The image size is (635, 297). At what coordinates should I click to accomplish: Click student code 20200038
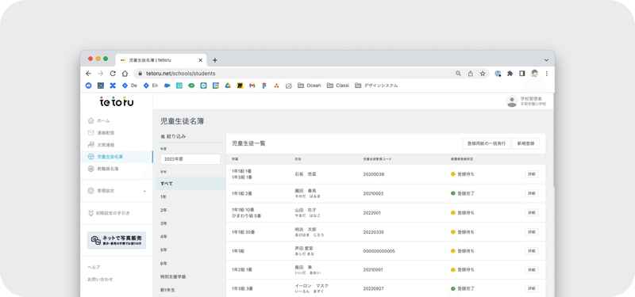373,174
